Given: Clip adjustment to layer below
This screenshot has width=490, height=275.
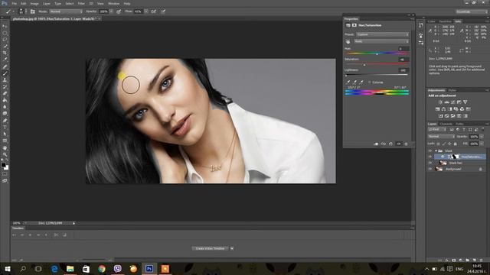Looking at the screenshot, I should [x=376, y=144].
